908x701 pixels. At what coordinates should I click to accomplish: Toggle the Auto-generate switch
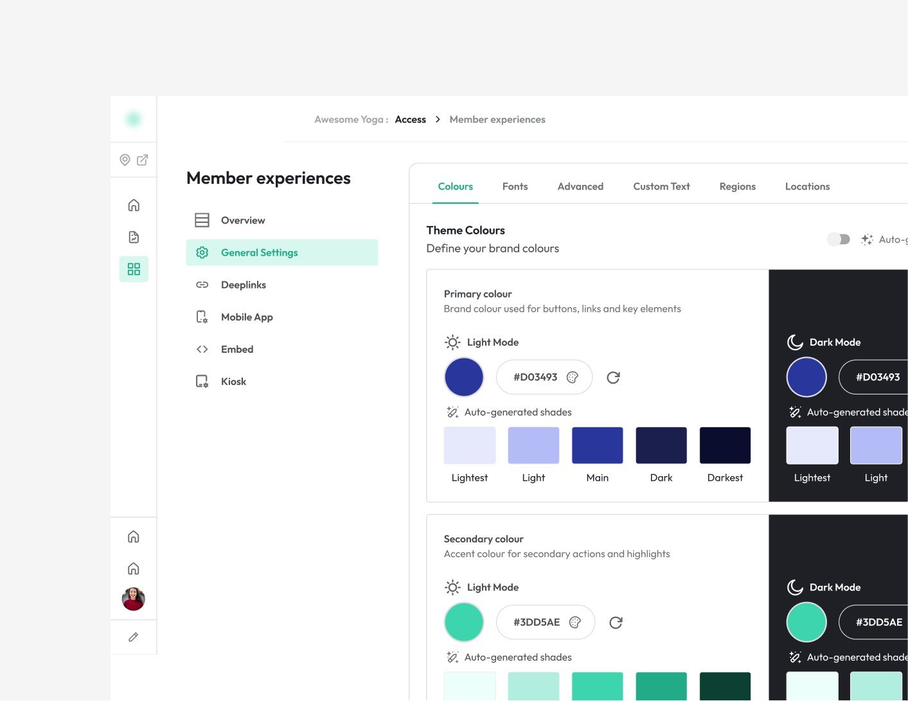pyautogui.click(x=839, y=240)
